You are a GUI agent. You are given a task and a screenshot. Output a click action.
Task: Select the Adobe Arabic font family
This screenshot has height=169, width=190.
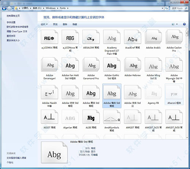[153, 37]
